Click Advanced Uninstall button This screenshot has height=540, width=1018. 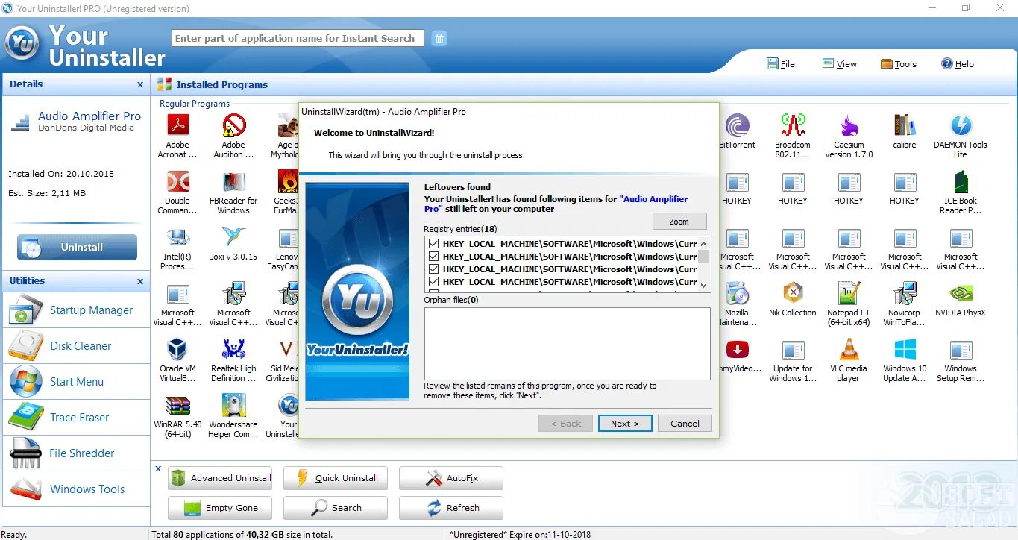pyautogui.click(x=220, y=478)
